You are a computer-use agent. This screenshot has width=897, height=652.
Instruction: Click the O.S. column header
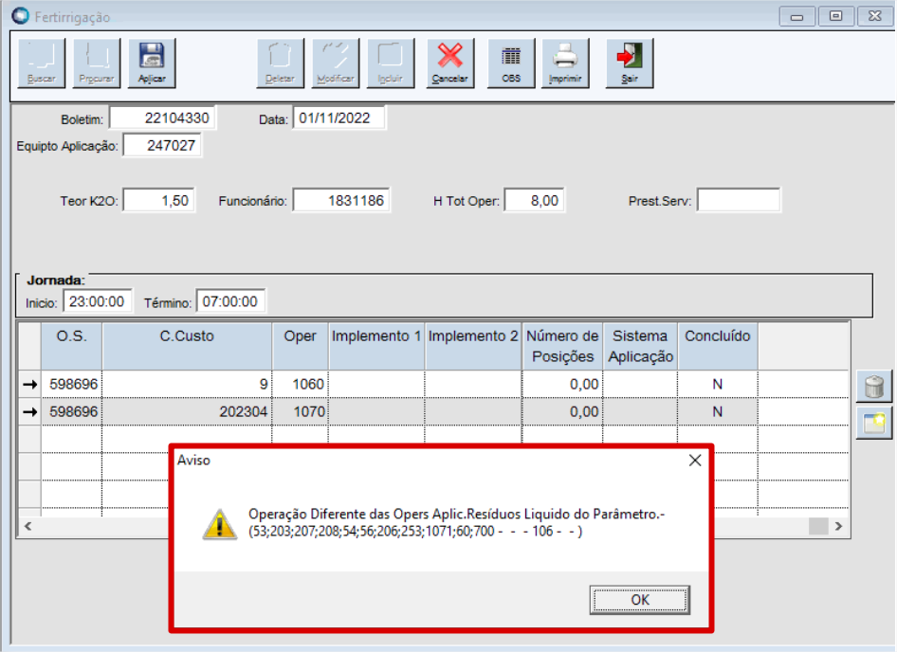point(71,346)
